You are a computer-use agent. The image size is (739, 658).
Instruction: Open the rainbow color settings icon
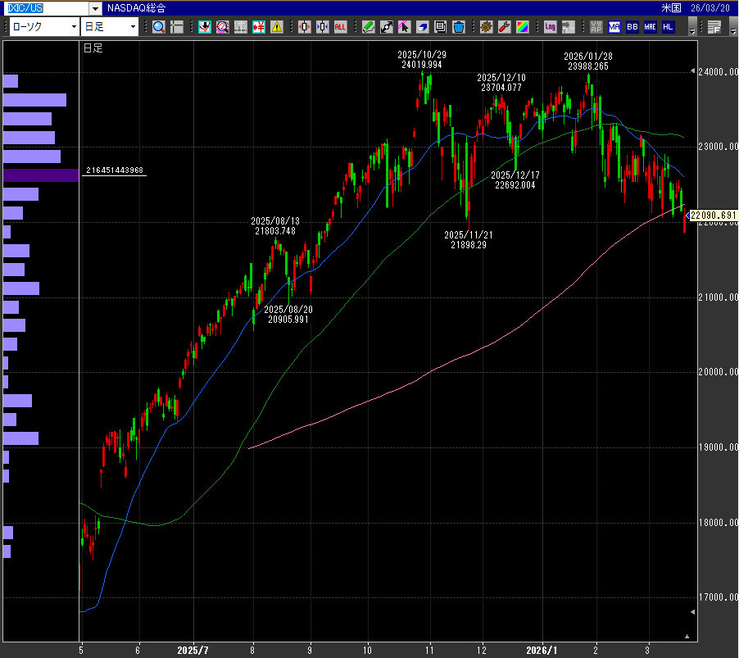point(522,27)
